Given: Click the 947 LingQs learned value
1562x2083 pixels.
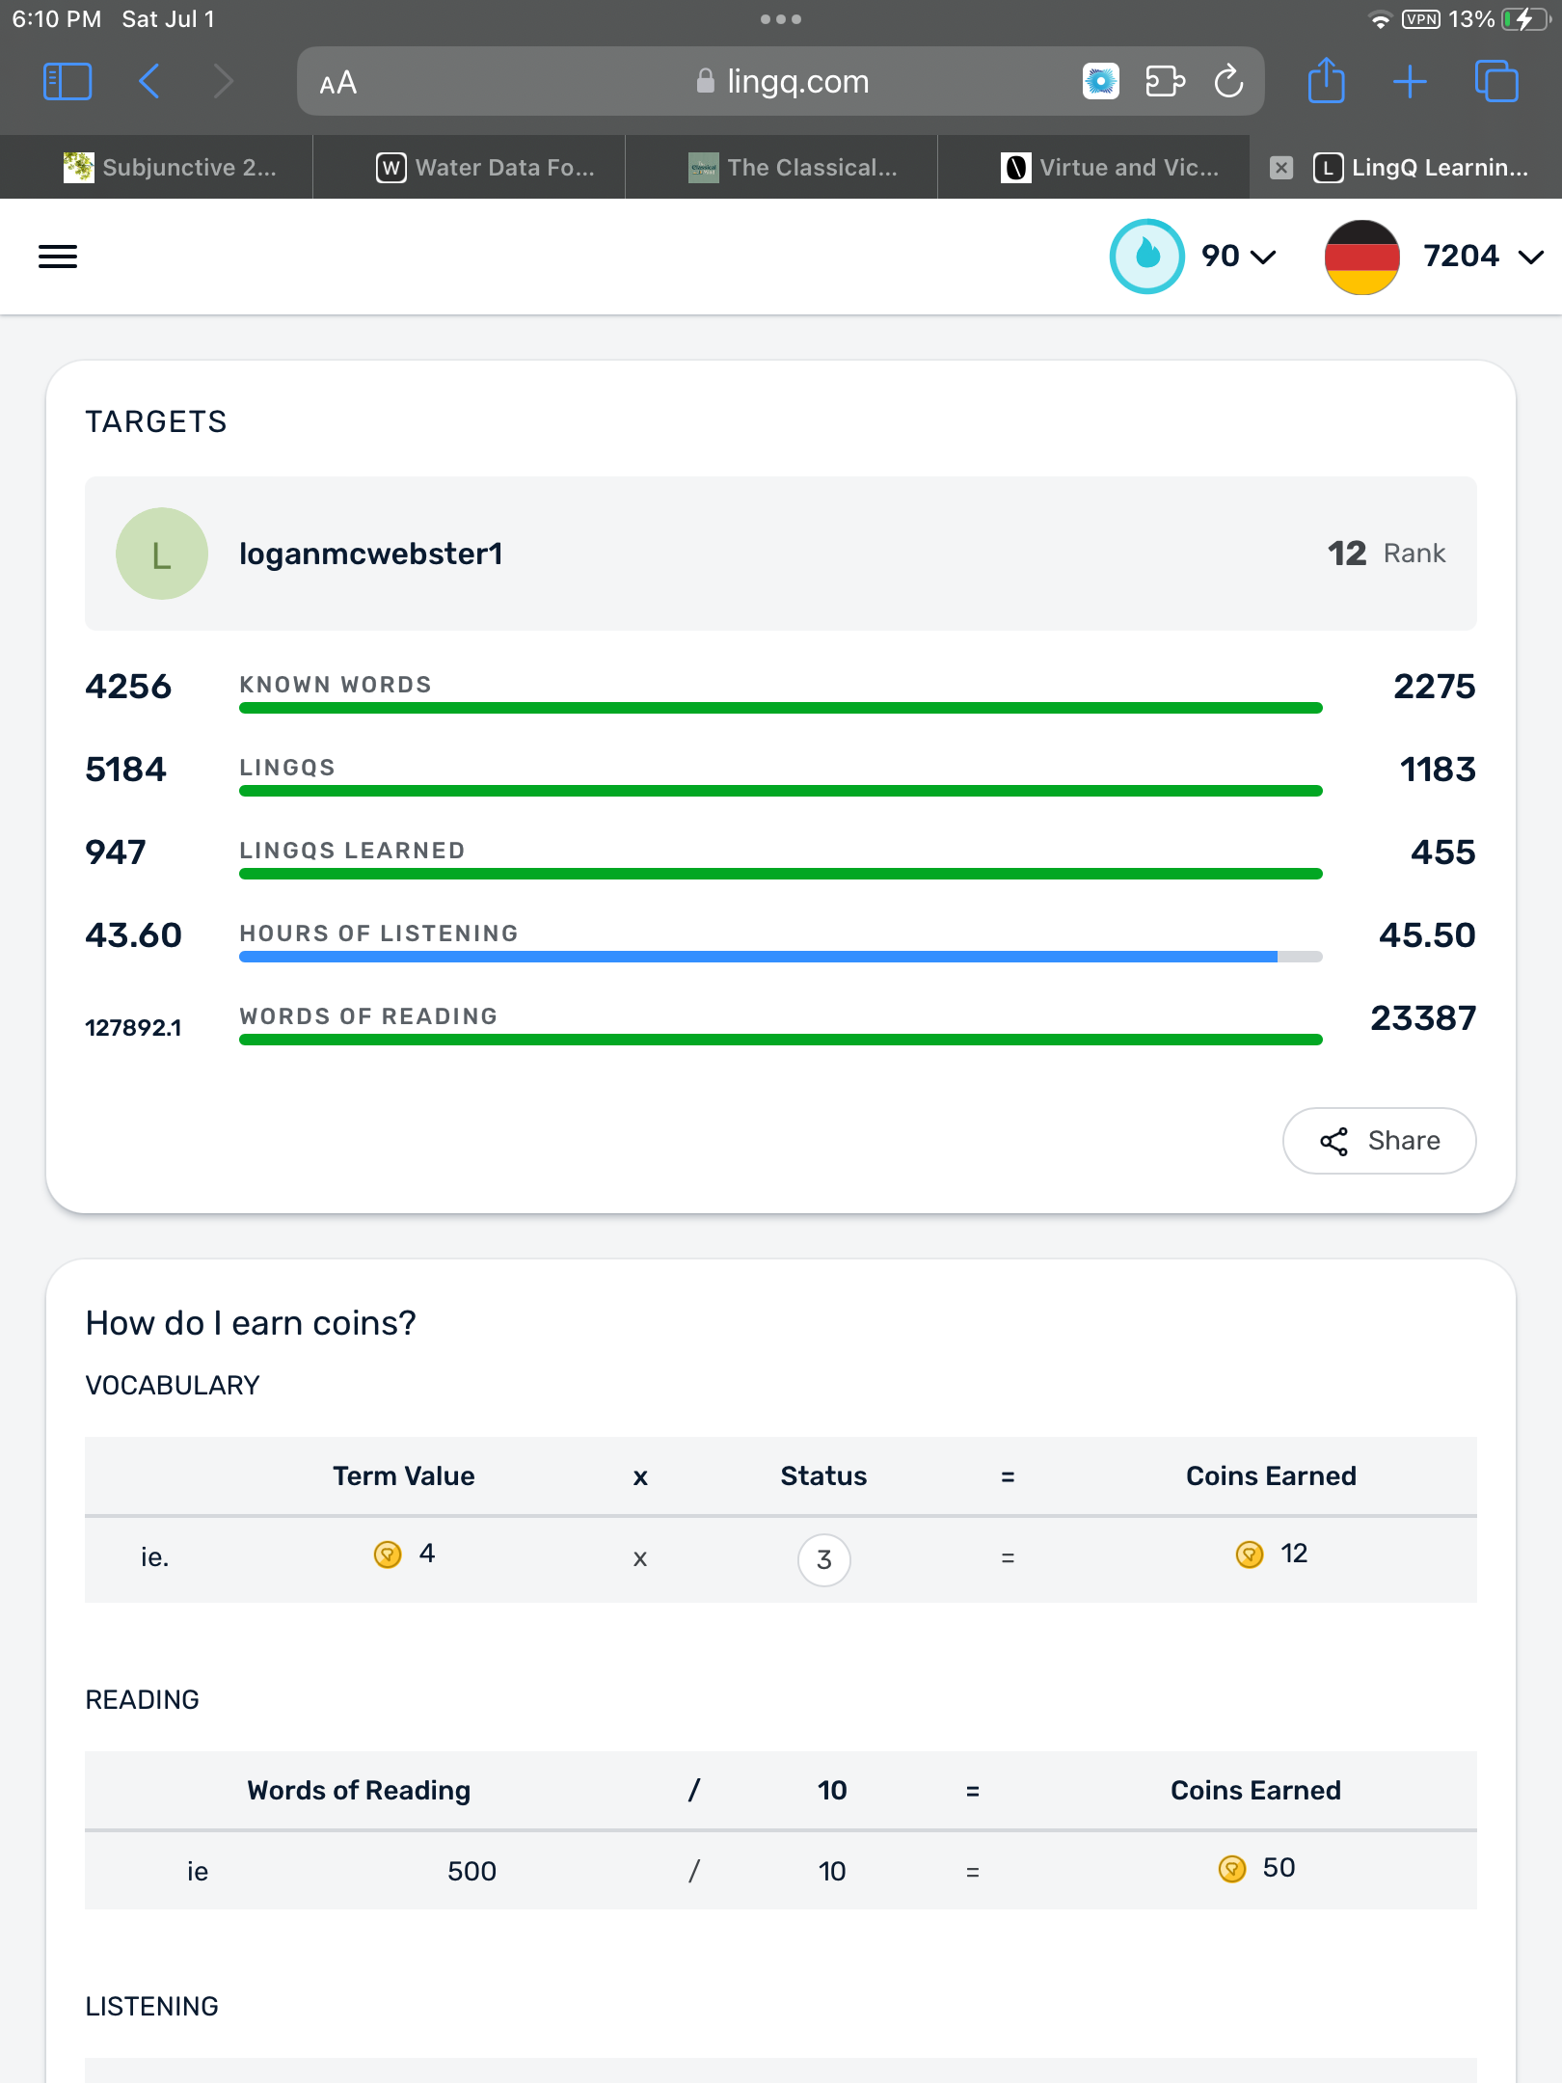Looking at the screenshot, I should (x=116, y=852).
